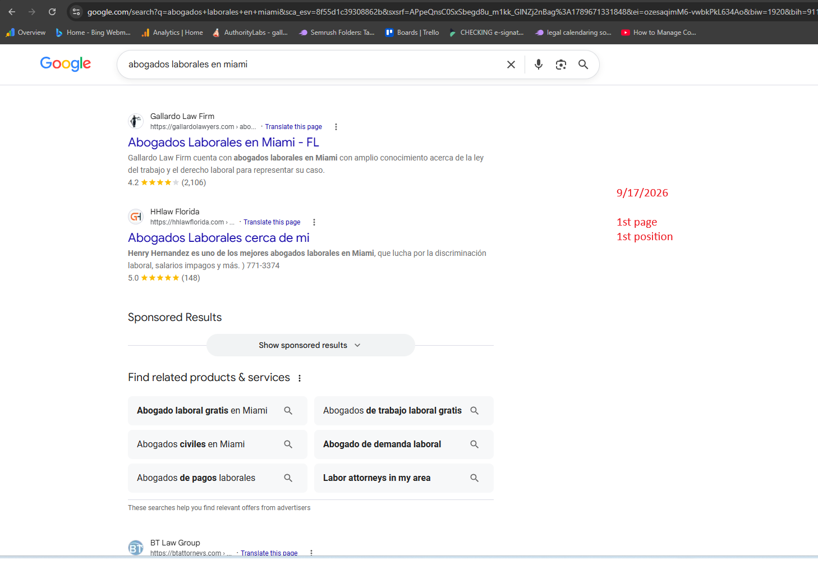Click the browser address bar URL
The width and height of the screenshot is (818, 578).
452,12
